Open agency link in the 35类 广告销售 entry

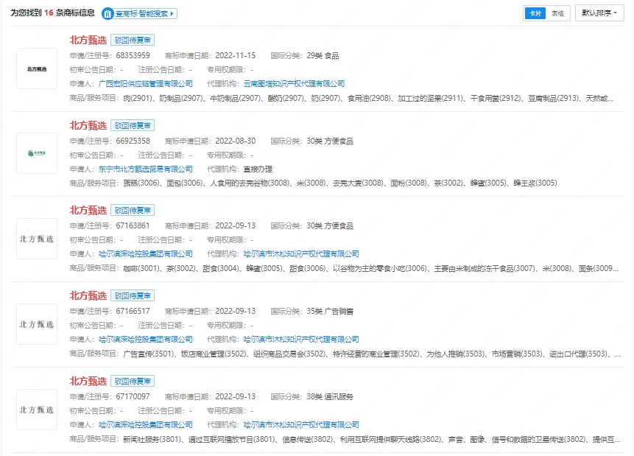[x=300, y=340]
